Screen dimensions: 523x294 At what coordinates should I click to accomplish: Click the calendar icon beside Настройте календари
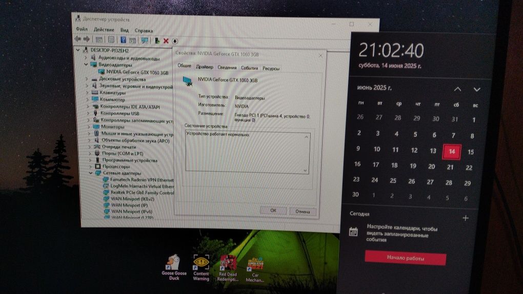(x=354, y=232)
